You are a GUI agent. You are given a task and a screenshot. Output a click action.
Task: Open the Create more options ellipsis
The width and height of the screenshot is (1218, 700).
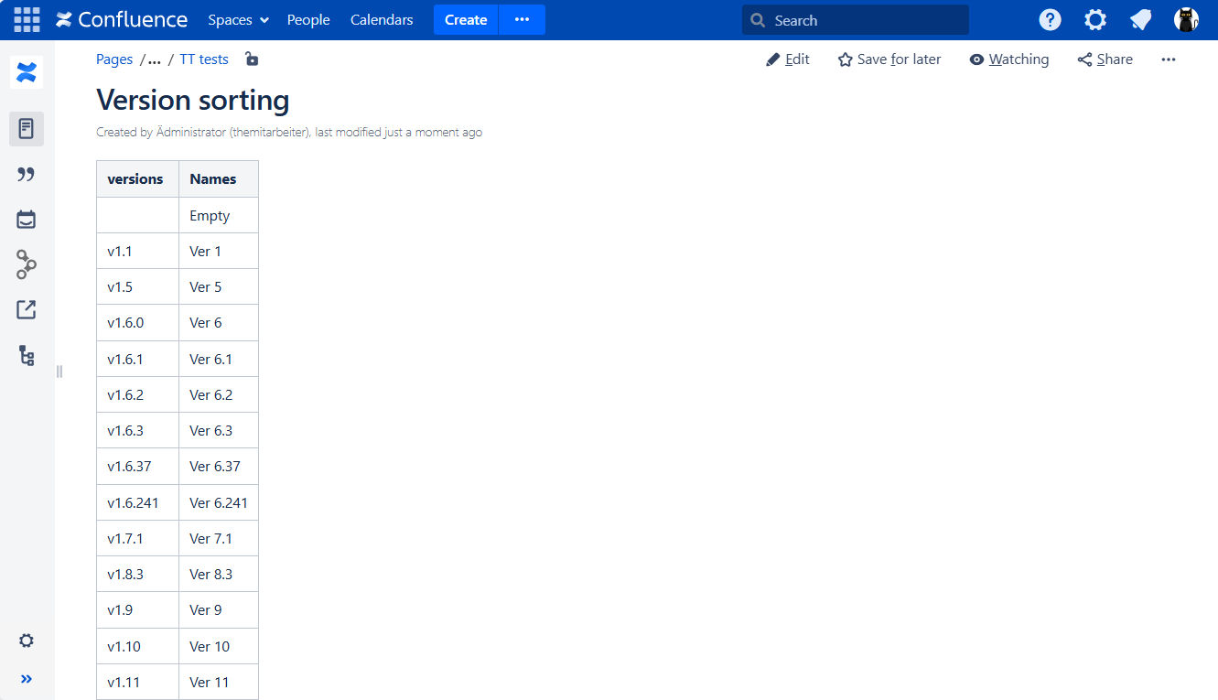coord(522,20)
